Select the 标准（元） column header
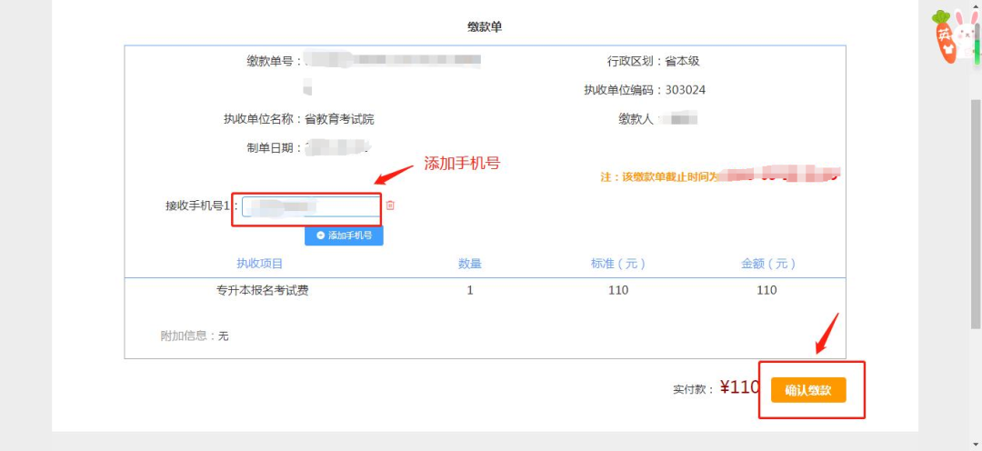 pyautogui.click(x=618, y=264)
